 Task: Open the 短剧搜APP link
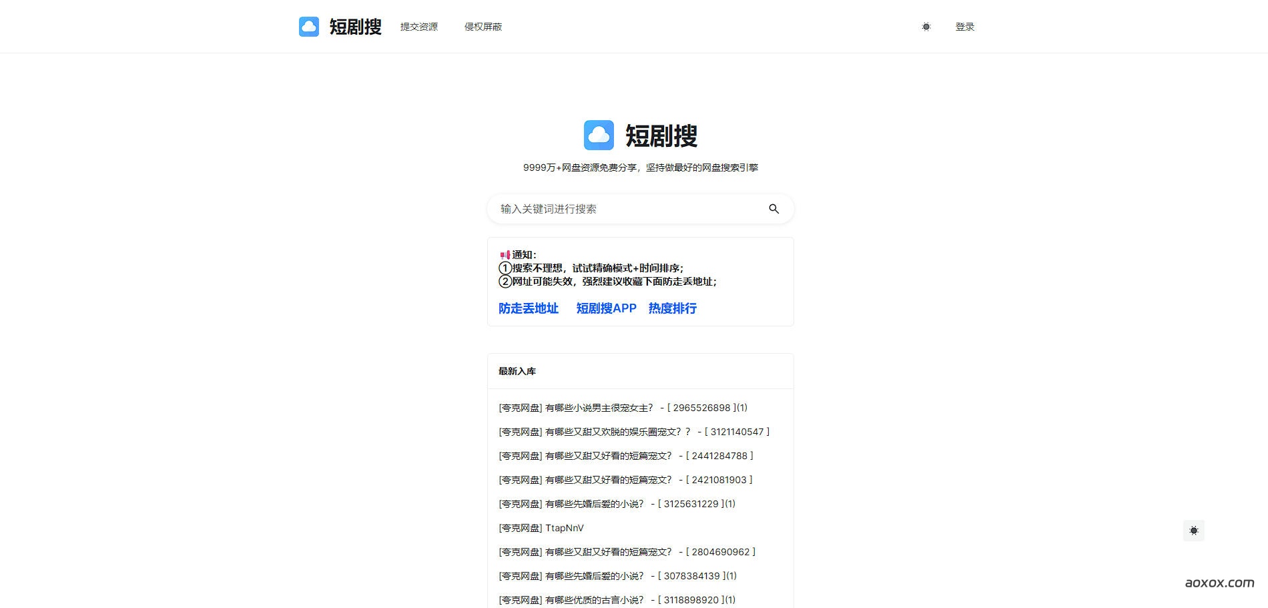605,308
